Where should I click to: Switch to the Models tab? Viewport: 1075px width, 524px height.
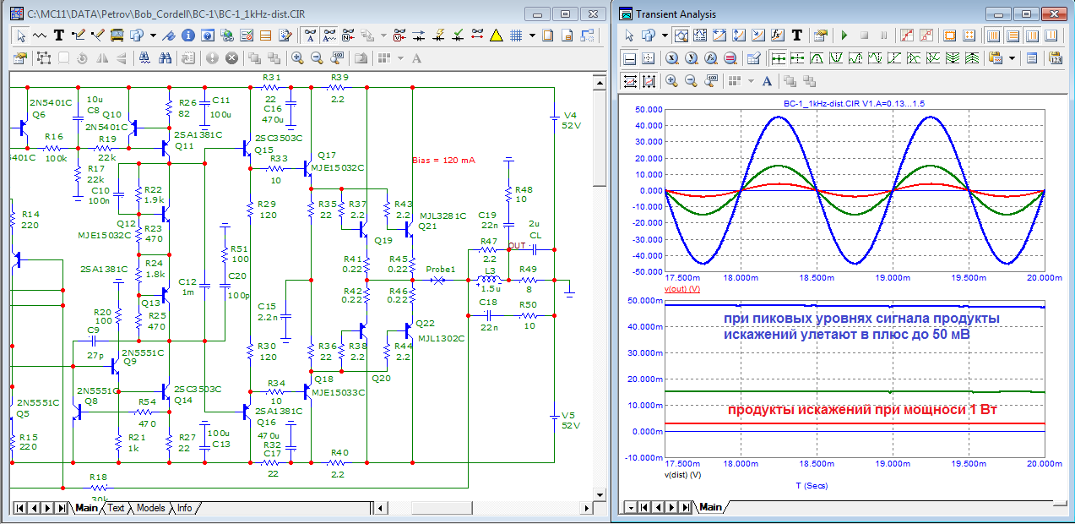[150, 508]
